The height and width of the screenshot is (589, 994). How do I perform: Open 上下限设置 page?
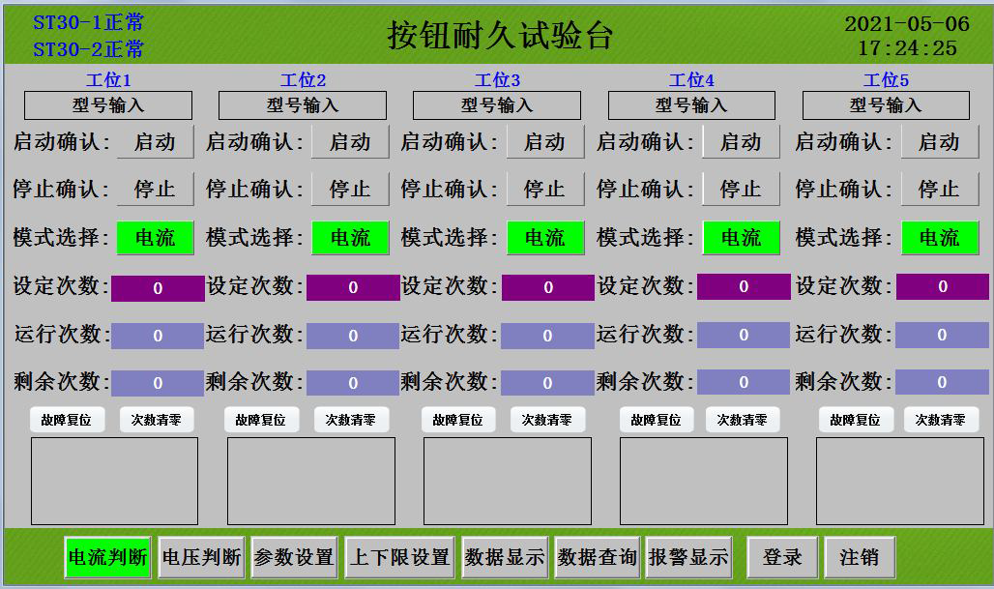[399, 557]
